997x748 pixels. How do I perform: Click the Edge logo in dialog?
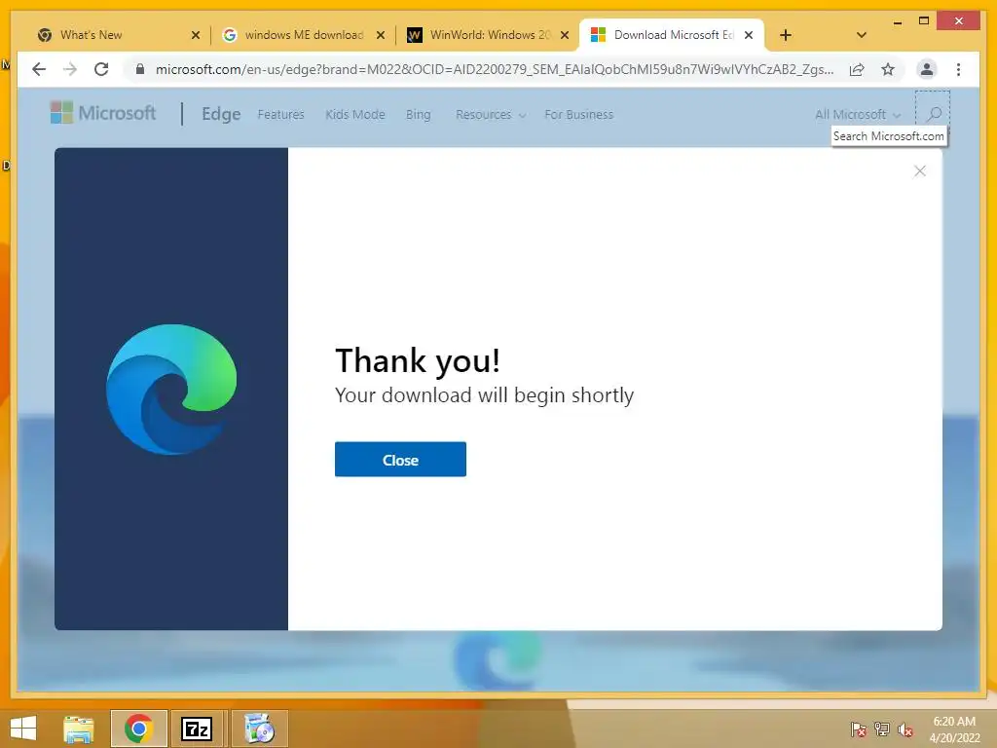[x=171, y=390]
